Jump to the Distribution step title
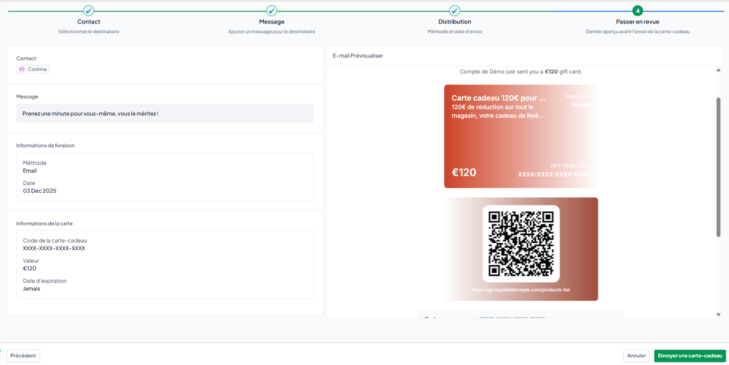 point(454,22)
